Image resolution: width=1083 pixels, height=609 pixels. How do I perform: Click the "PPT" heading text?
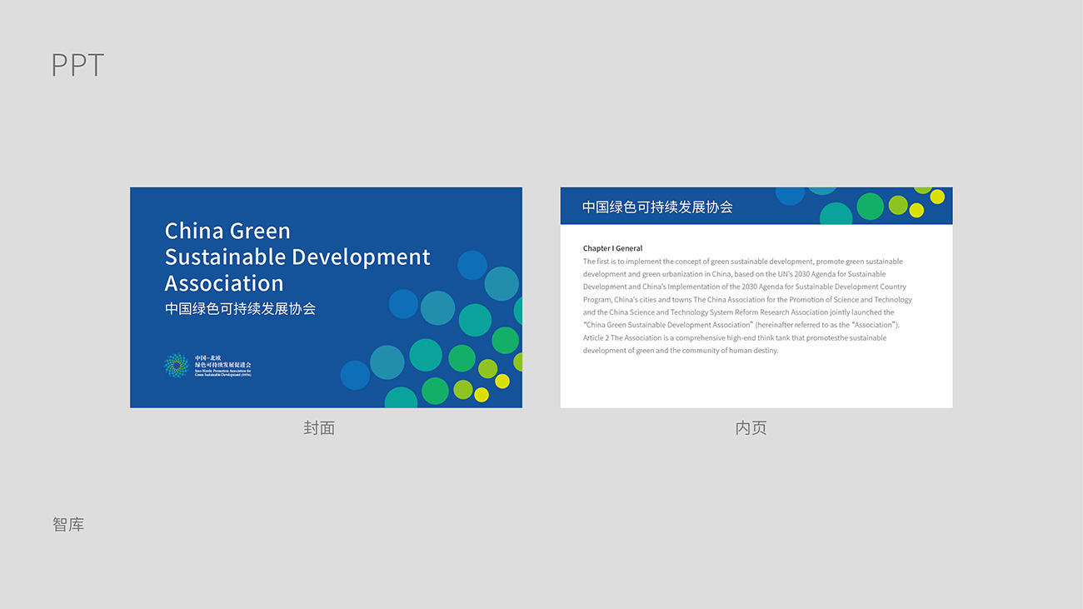click(77, 65)
